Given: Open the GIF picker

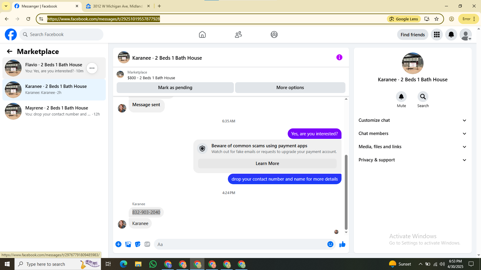Looking at the screenshot, I should coord(147,244).
